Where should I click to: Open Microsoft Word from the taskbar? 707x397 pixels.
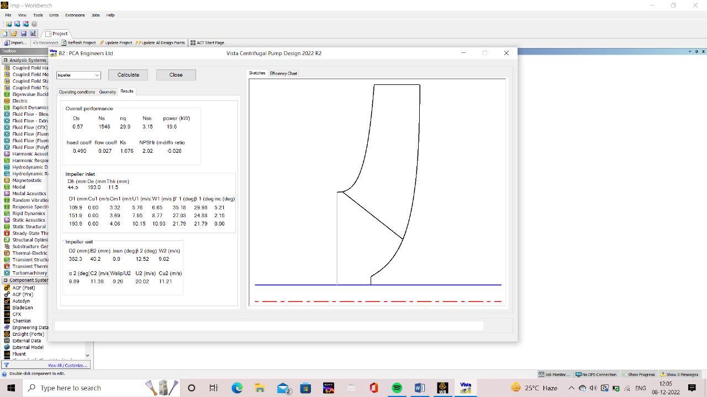[419, 388]
